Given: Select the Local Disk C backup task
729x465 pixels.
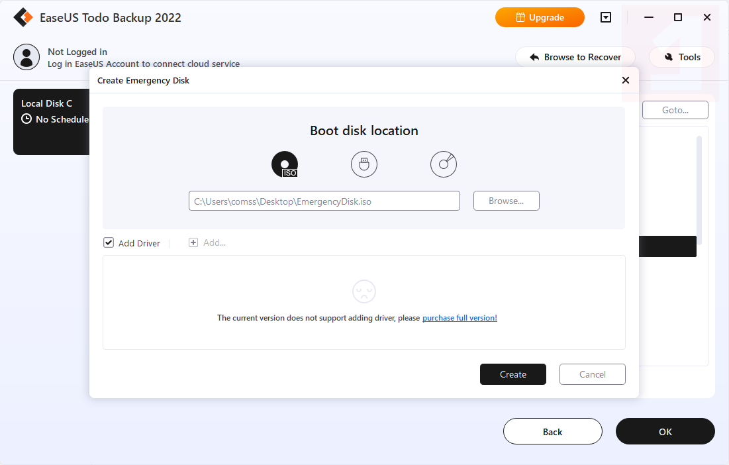Looking at the screenshot, I should pyautogui.click(x=51, y=122).
